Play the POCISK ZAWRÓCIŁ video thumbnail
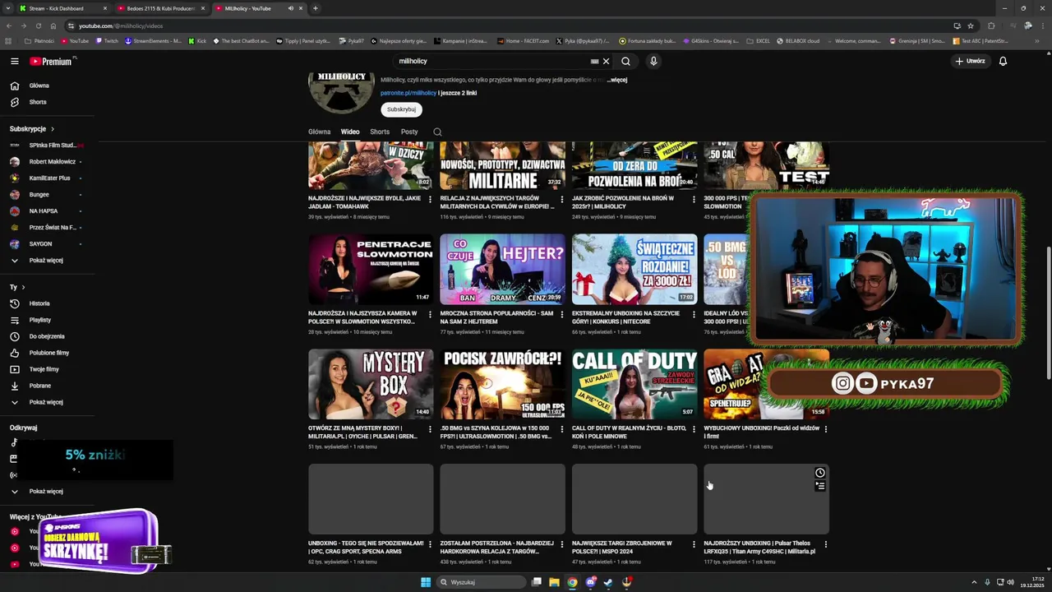The image size is (1052, 592). (502, 384)
